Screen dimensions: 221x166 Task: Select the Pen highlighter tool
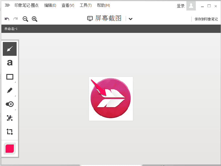[x=10, y=90]
